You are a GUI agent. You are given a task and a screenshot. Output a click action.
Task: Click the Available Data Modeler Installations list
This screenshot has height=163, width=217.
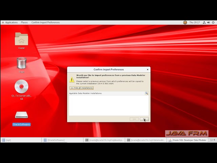109,106
